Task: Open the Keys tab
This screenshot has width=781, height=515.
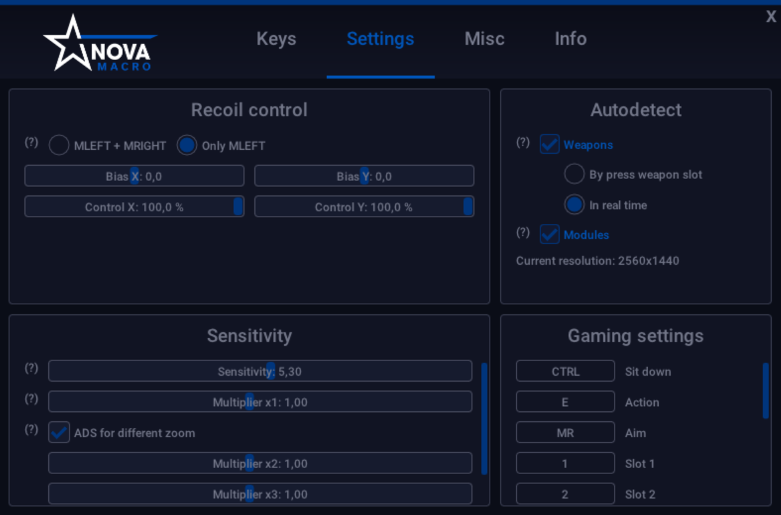Action: click(x=276, y=39)
